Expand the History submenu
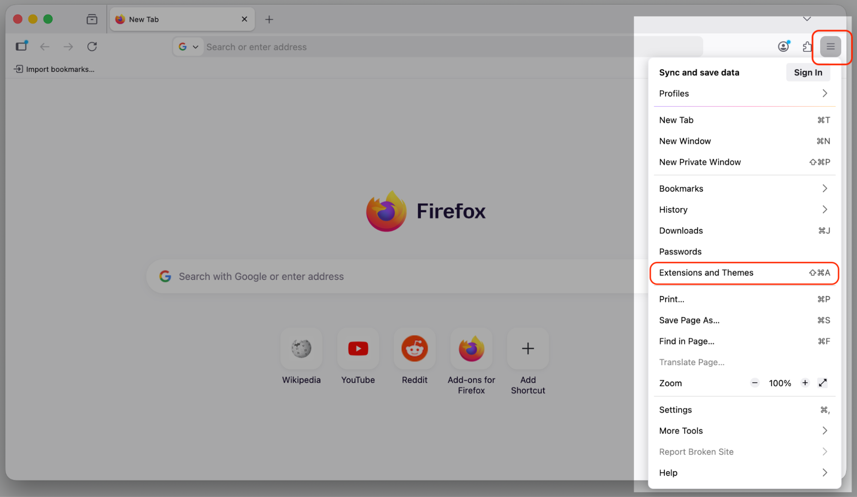This screenshot has width=857, height=497. (x=744, y=209)
